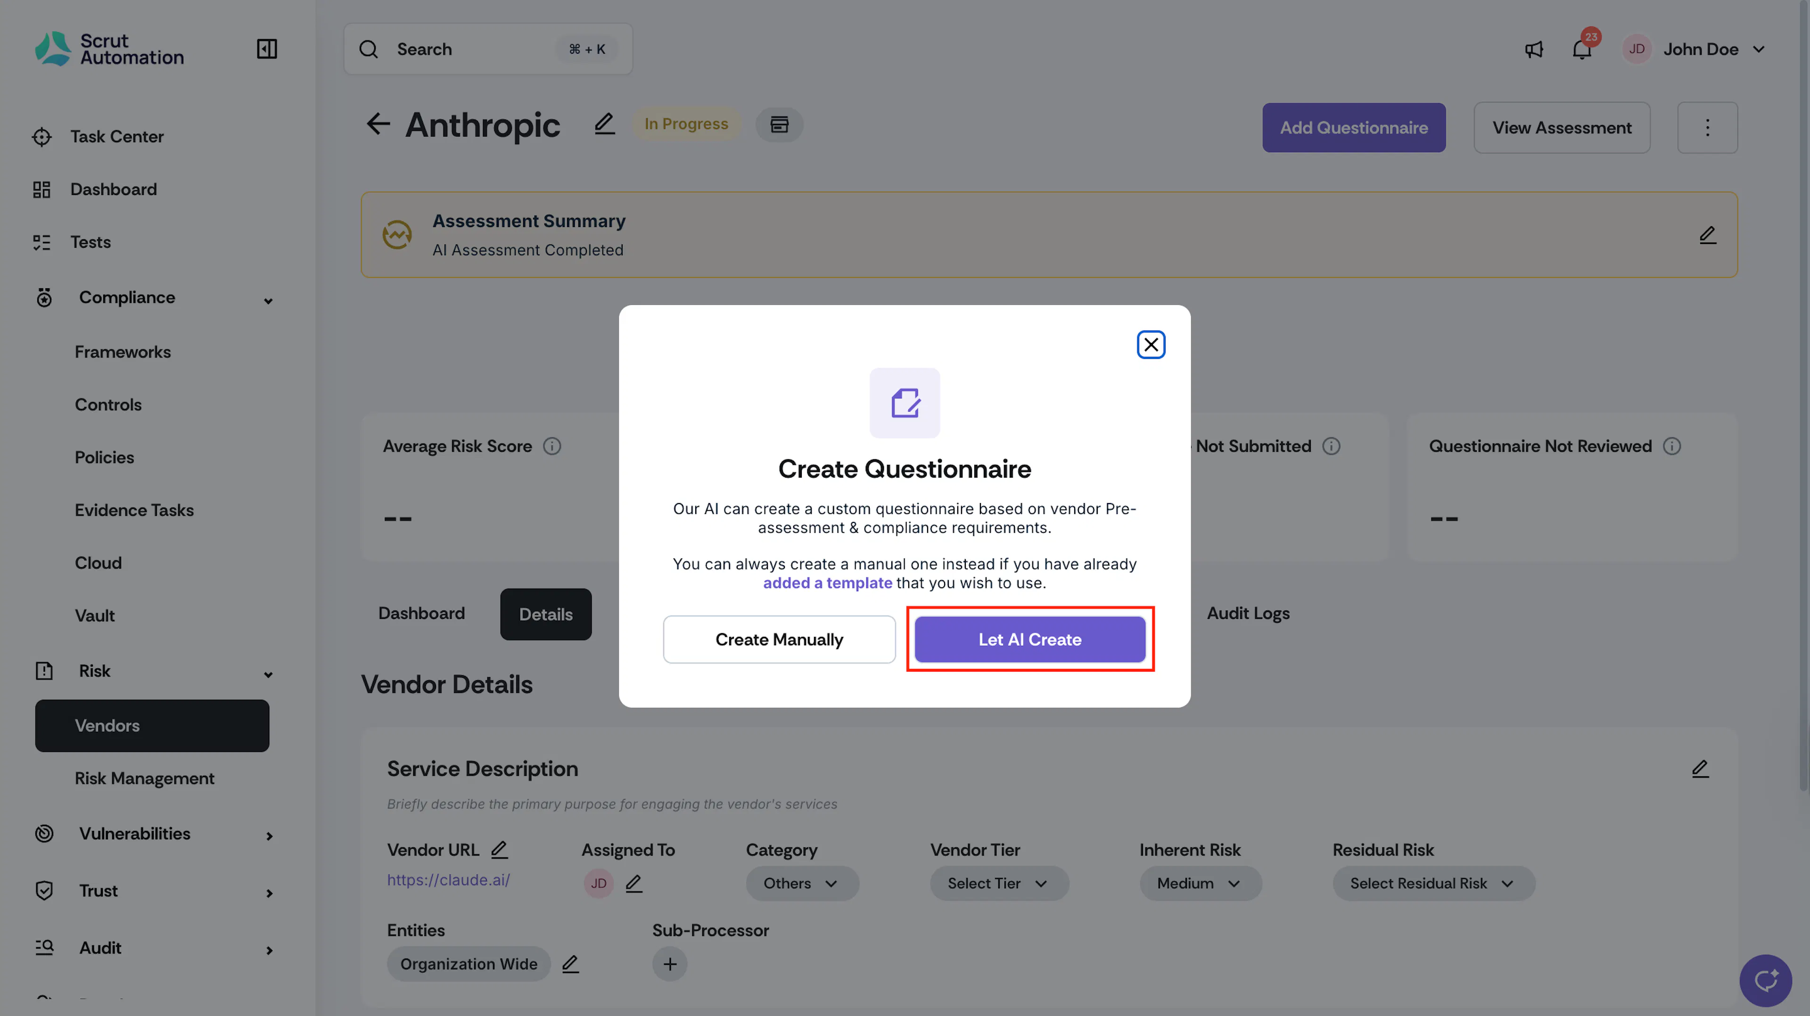
Task: Open the archive icon next to In Progress
Action: (779, 124)
